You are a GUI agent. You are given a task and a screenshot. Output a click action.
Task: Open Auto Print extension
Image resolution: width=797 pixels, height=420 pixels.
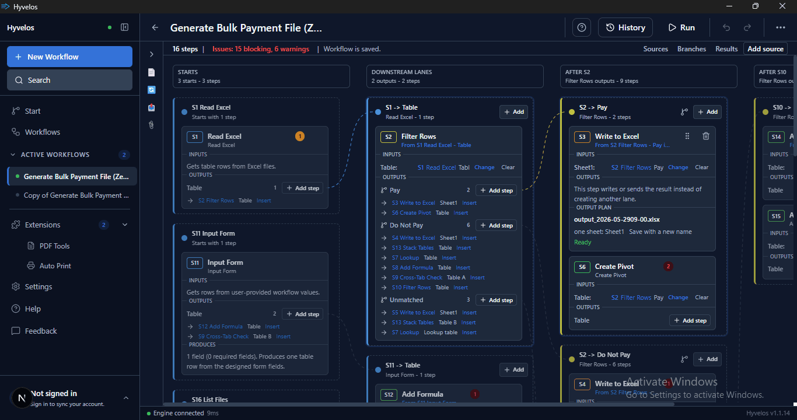click(x=55, y=266)
